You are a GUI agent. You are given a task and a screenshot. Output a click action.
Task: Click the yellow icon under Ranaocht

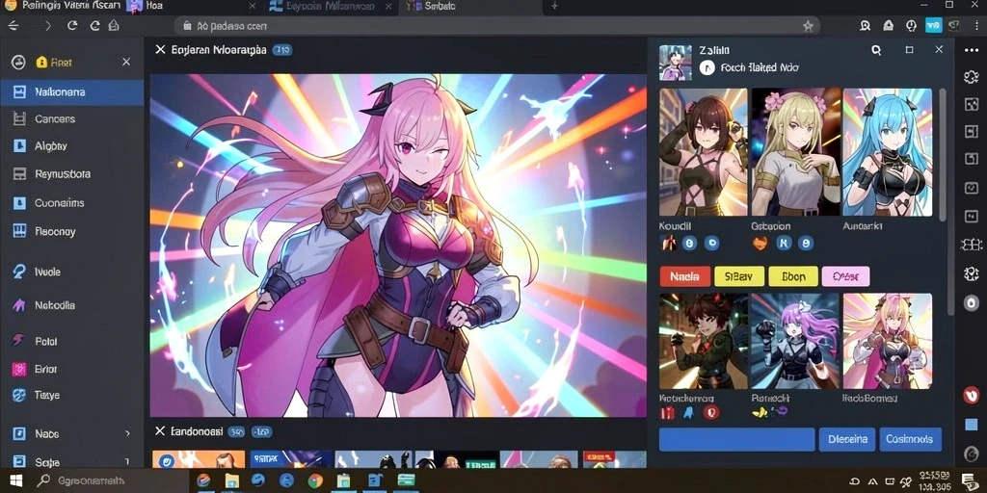(x=760, y=412)
